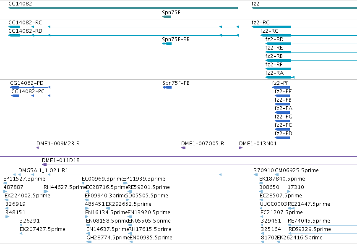Select EST GH28774.5prime
357x244 pixels.
89,242
